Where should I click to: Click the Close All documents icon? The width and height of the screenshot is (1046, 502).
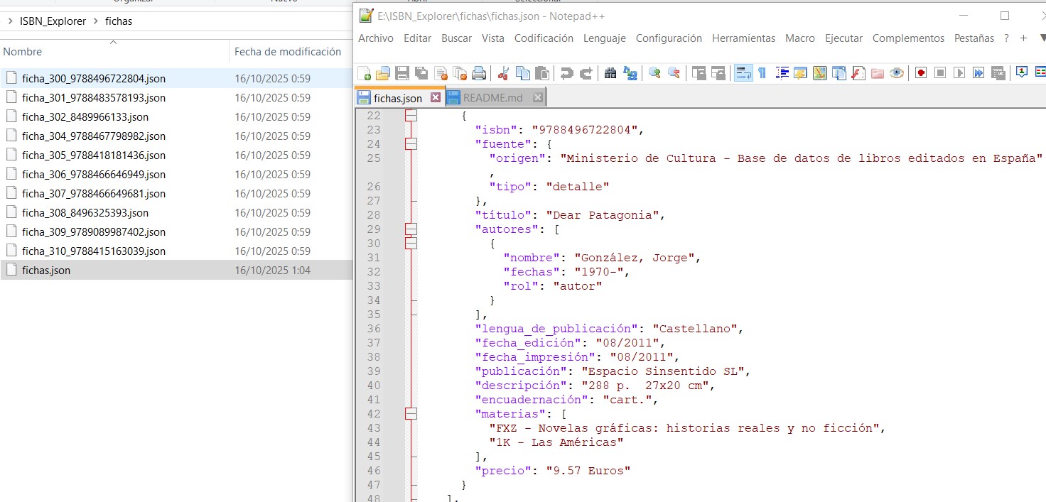[x=460, y=72]
